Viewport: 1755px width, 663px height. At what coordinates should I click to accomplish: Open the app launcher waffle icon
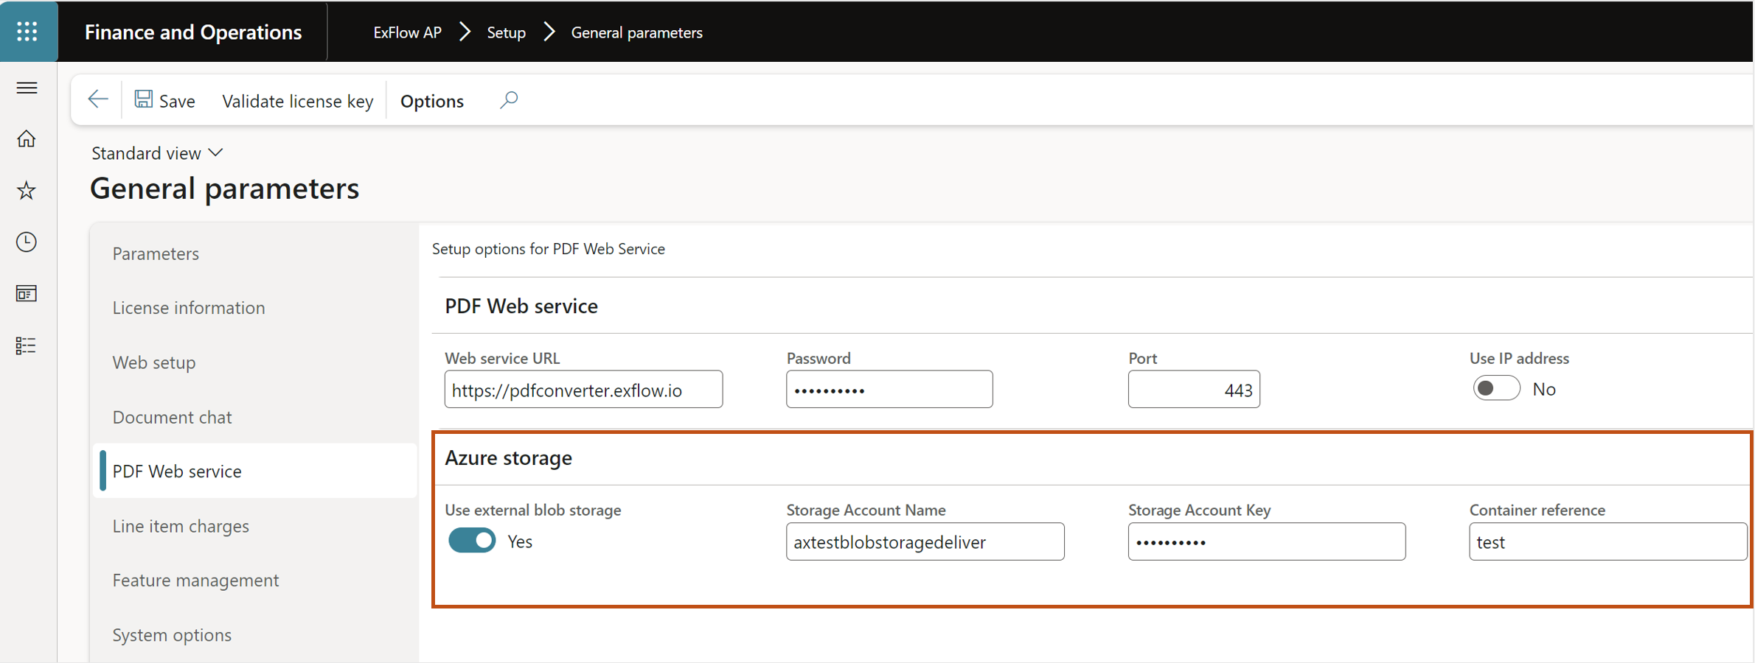coord(27,31)
